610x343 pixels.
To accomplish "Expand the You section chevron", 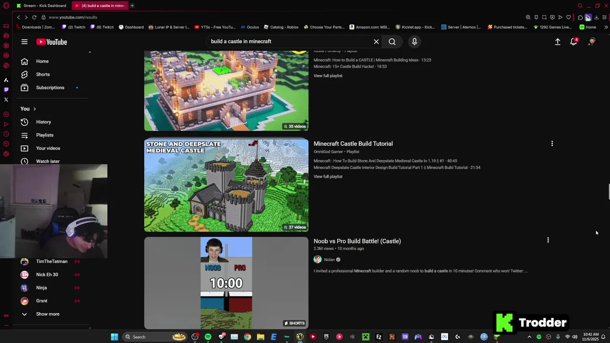I will (34, 109).
